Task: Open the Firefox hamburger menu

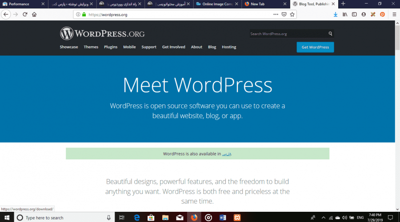Action: [x=394, y=15]
